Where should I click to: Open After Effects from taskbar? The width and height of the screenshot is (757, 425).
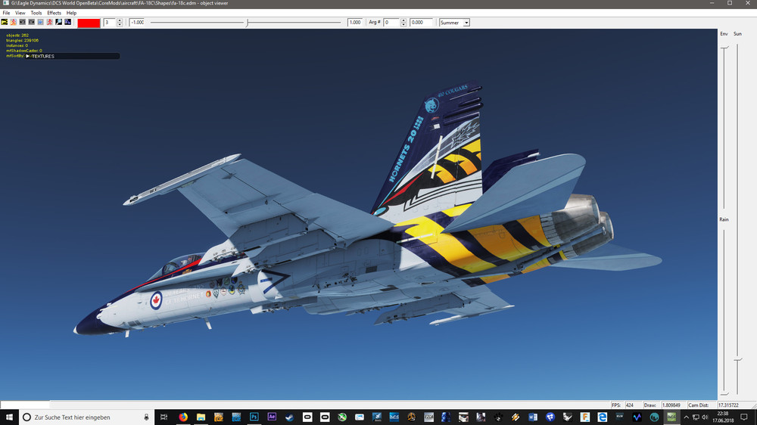[272, 417]
